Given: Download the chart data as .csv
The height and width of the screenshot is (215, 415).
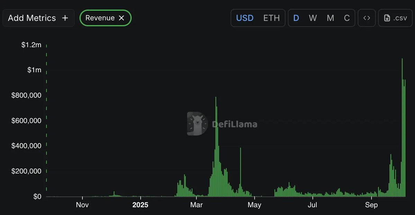Looking at the screenshot, I should click(x=395, y=18).
